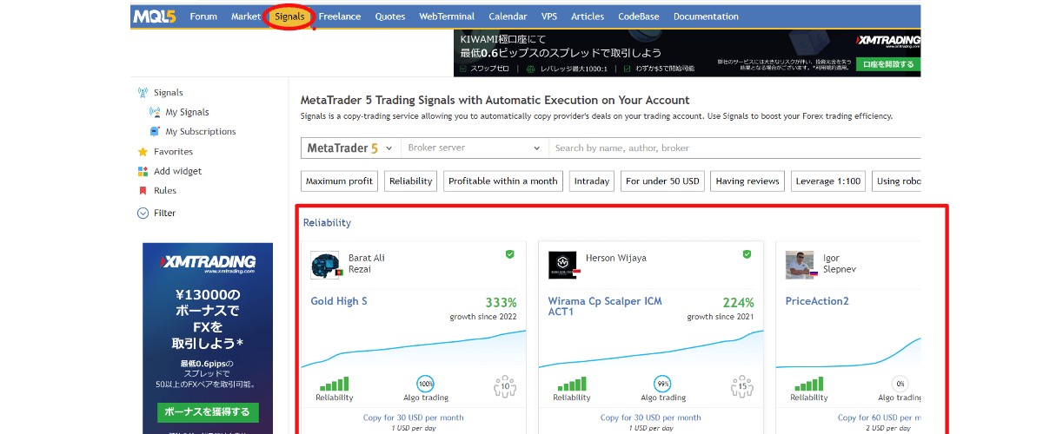Click Wirama Cp Scalper 99% Algo trading icon
The height and width of the screenshot is (434, 1043).
tap(662, 384)
